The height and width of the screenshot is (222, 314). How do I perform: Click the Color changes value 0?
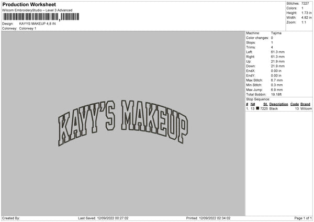tap(272, 38)
